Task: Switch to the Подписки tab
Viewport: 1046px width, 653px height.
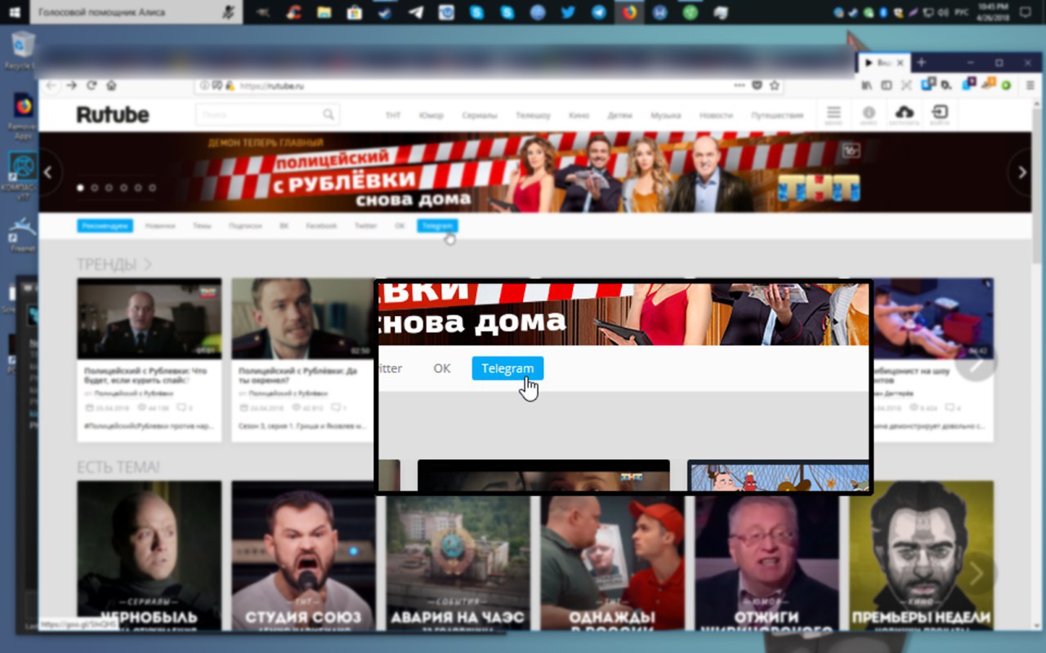Action: [245, 225]
